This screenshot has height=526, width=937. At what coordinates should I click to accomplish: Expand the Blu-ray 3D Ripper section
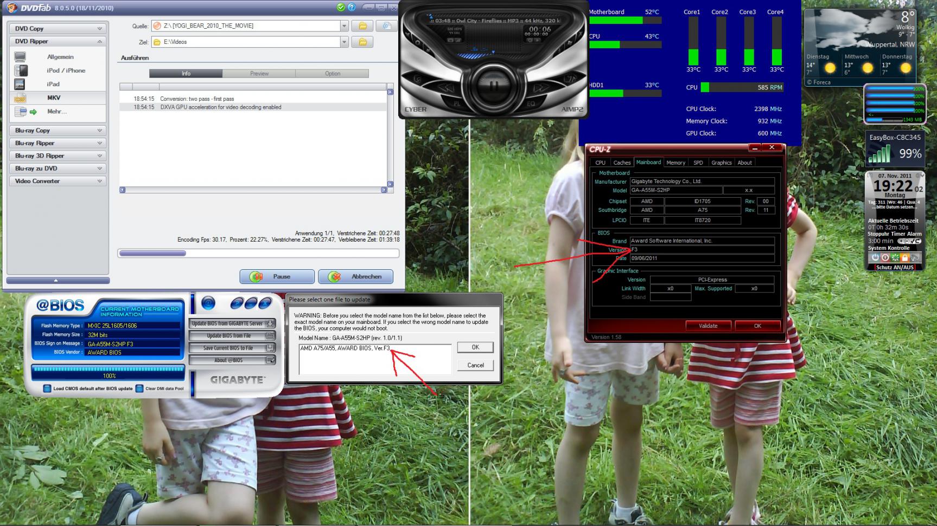(x=58, y=156)
